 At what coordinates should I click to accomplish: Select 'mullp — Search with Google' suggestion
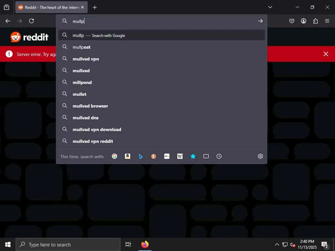pos(162,35)
